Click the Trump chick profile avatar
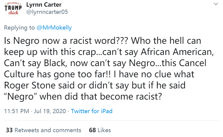The image size is (223, 137). (x=13, y=9)
